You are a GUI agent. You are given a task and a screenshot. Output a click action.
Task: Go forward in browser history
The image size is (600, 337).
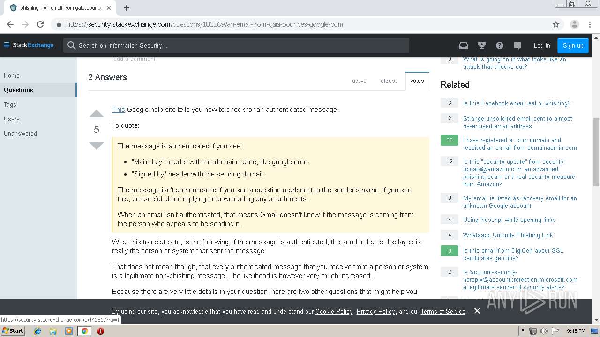[x=25, y=24]
